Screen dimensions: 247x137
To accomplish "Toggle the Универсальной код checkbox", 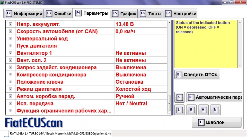I will [10, 38].
